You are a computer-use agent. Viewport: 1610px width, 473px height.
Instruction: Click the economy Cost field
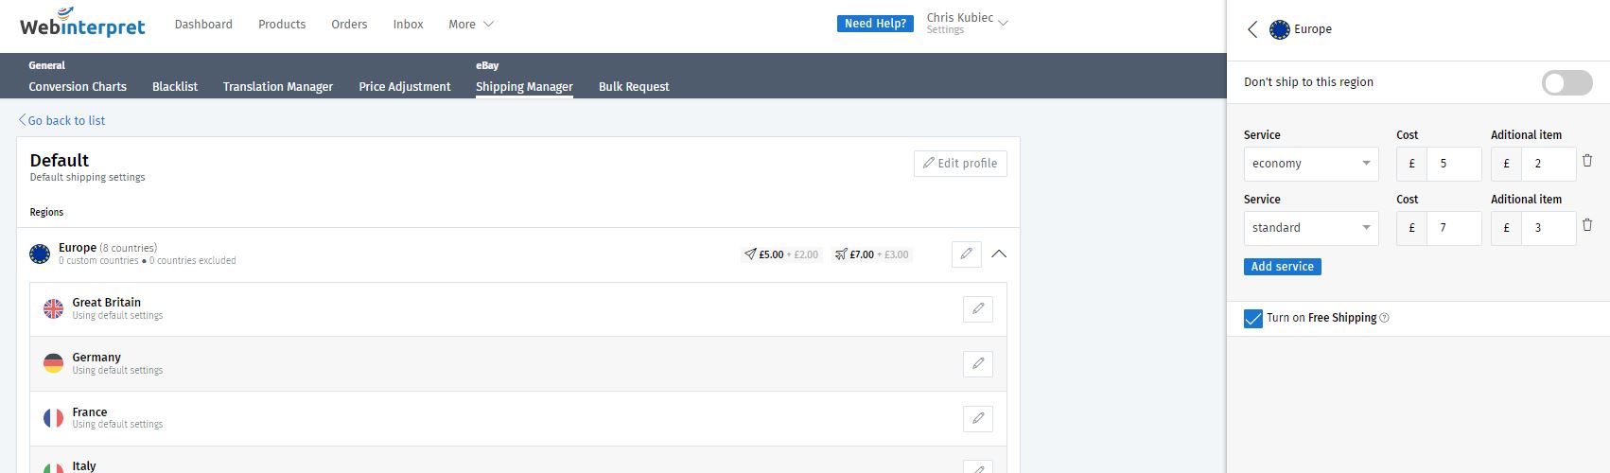1453,164
